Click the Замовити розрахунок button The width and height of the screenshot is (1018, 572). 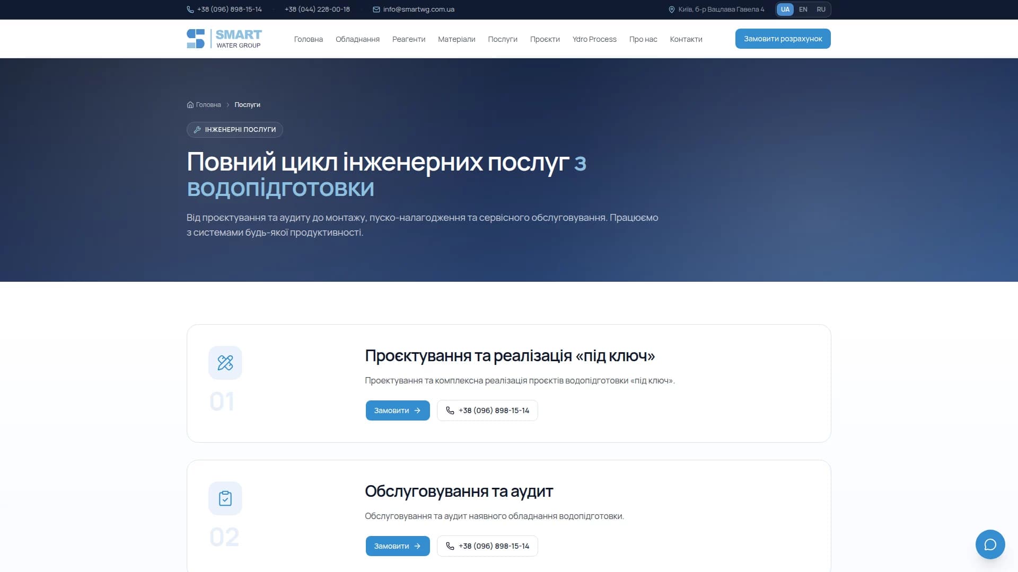(x=783, y=39)
